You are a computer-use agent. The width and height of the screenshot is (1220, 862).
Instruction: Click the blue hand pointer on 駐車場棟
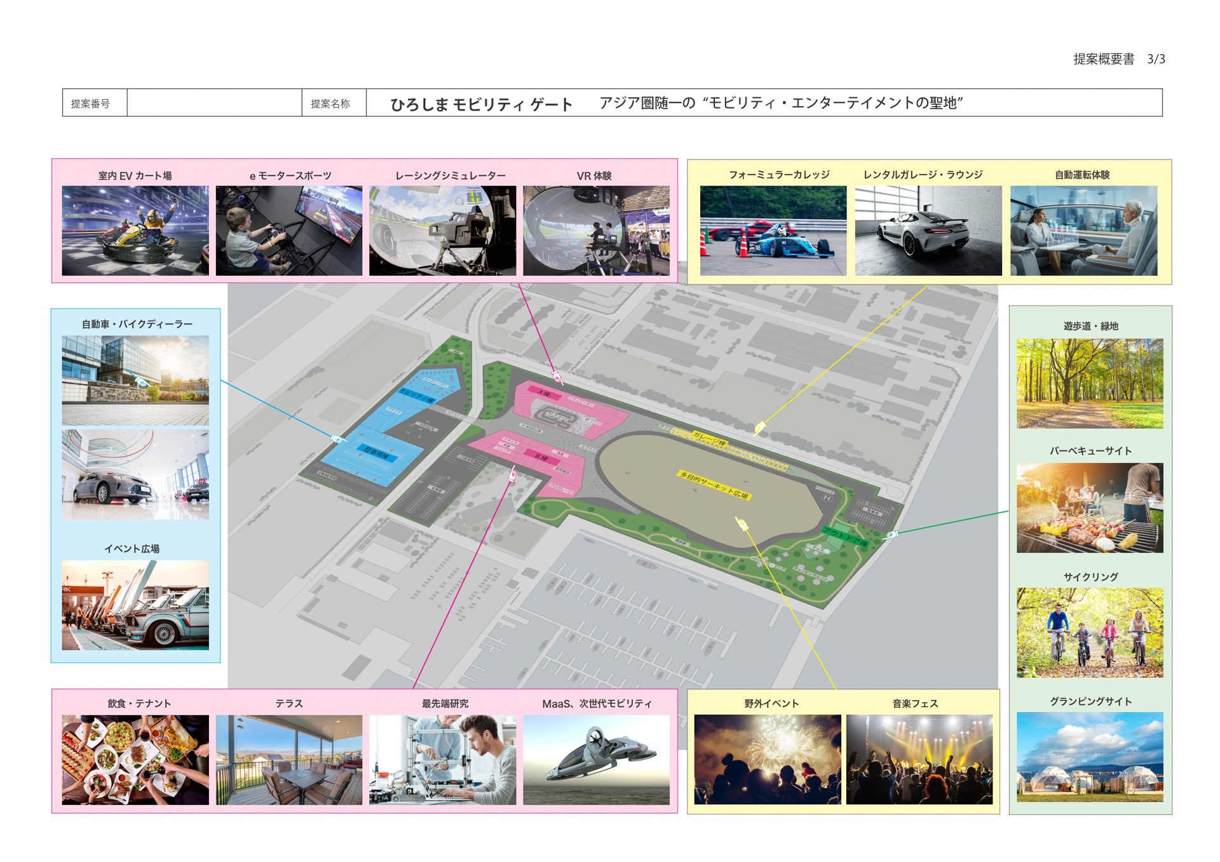pos(338,438)
